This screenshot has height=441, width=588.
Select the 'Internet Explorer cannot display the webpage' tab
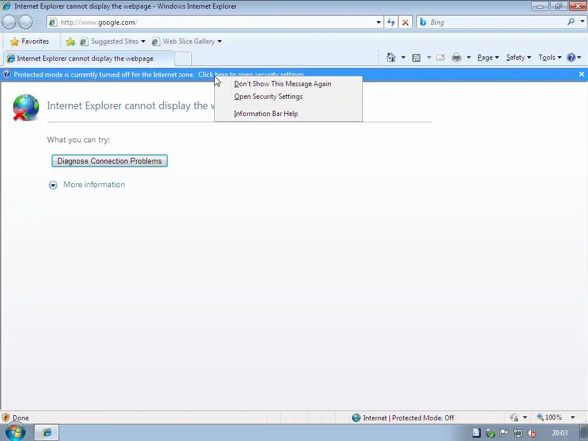(89, 59)
